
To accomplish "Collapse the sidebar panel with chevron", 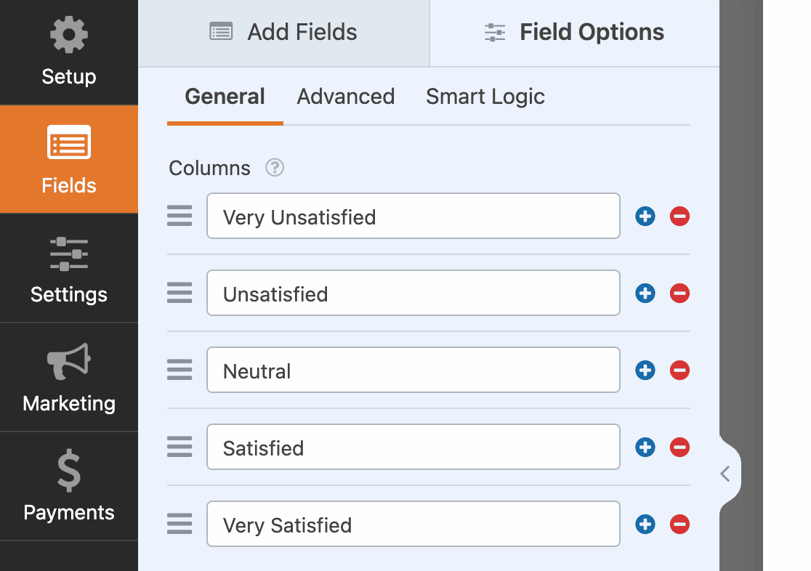I will point(725,474).
